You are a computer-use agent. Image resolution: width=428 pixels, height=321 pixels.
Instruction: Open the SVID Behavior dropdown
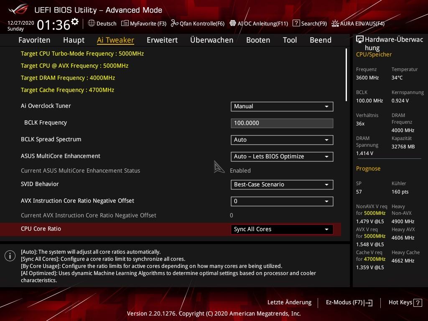(x=282, y=184)
